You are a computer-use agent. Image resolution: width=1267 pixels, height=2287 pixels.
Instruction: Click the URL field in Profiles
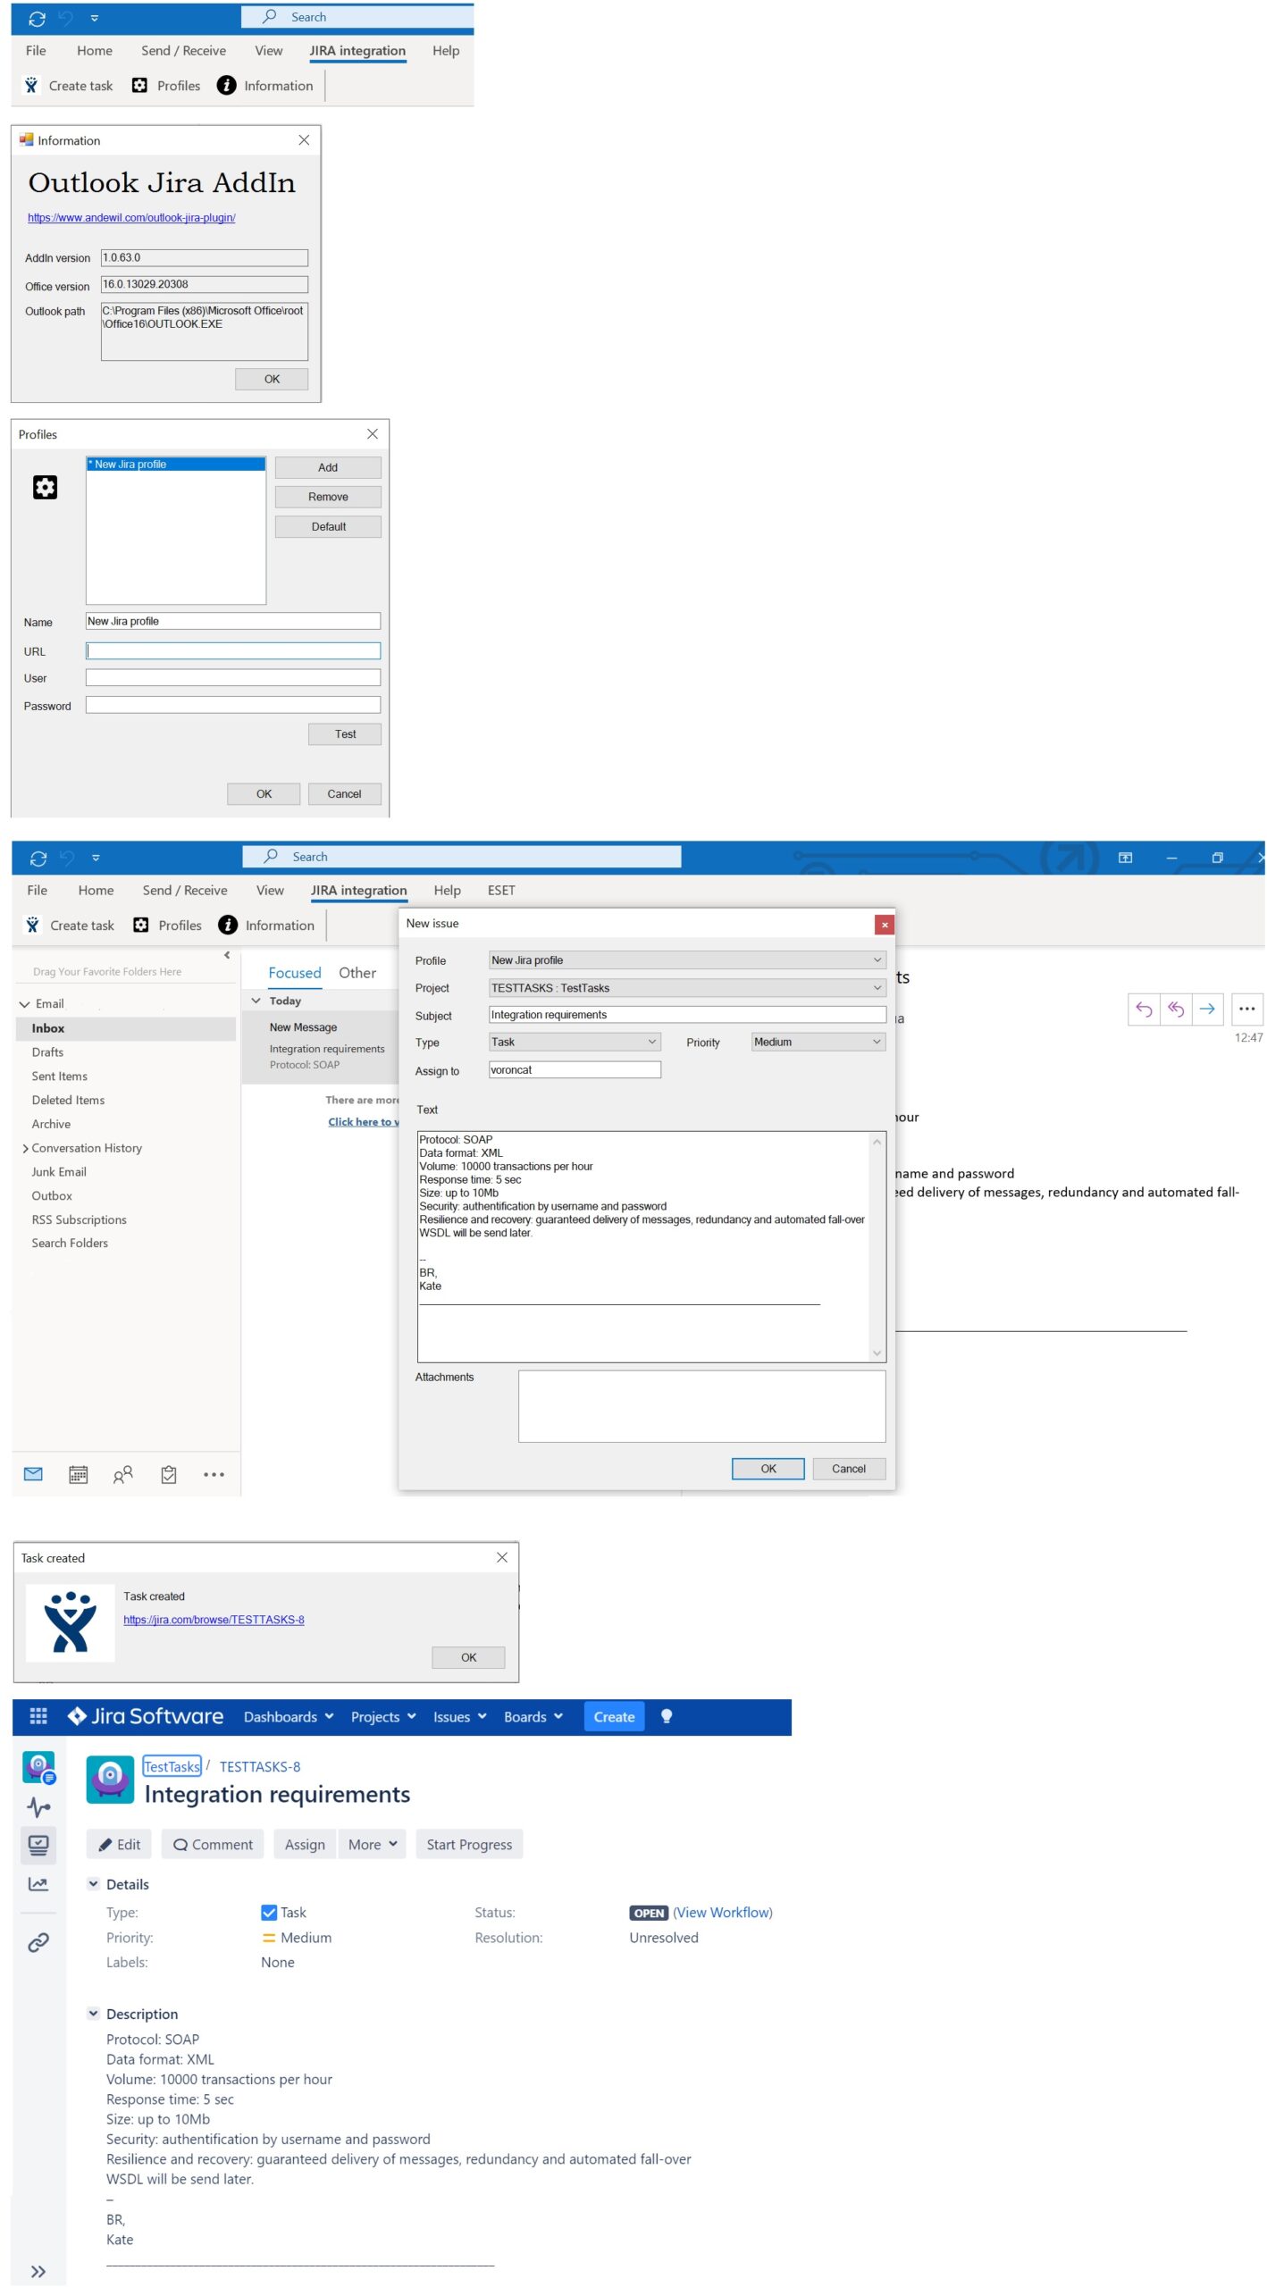[232, 651]
